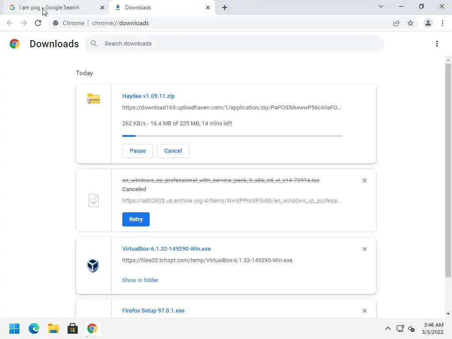
Task: Click the reload page icon
Action: click(x=38, y=23)
